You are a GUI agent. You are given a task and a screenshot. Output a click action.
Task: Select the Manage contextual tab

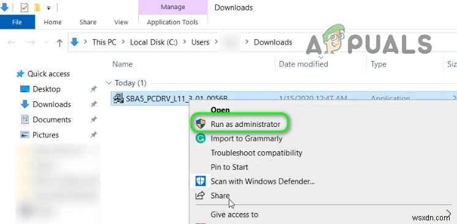(x=173, y=7)
